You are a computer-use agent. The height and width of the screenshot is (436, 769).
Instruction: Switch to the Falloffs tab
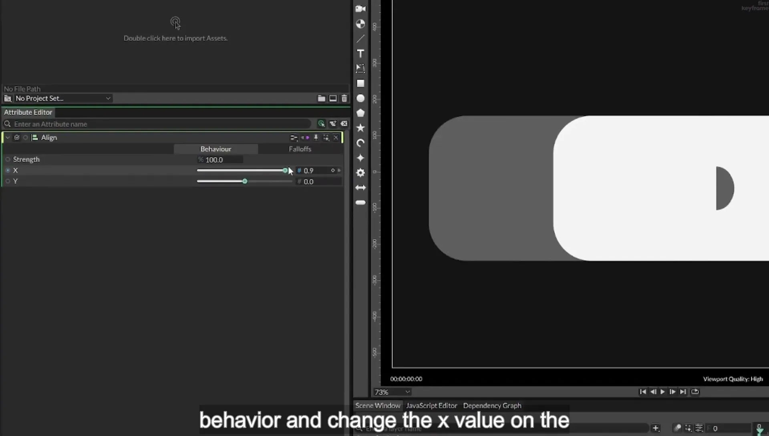pyautogui.click(x=300, y=149)
